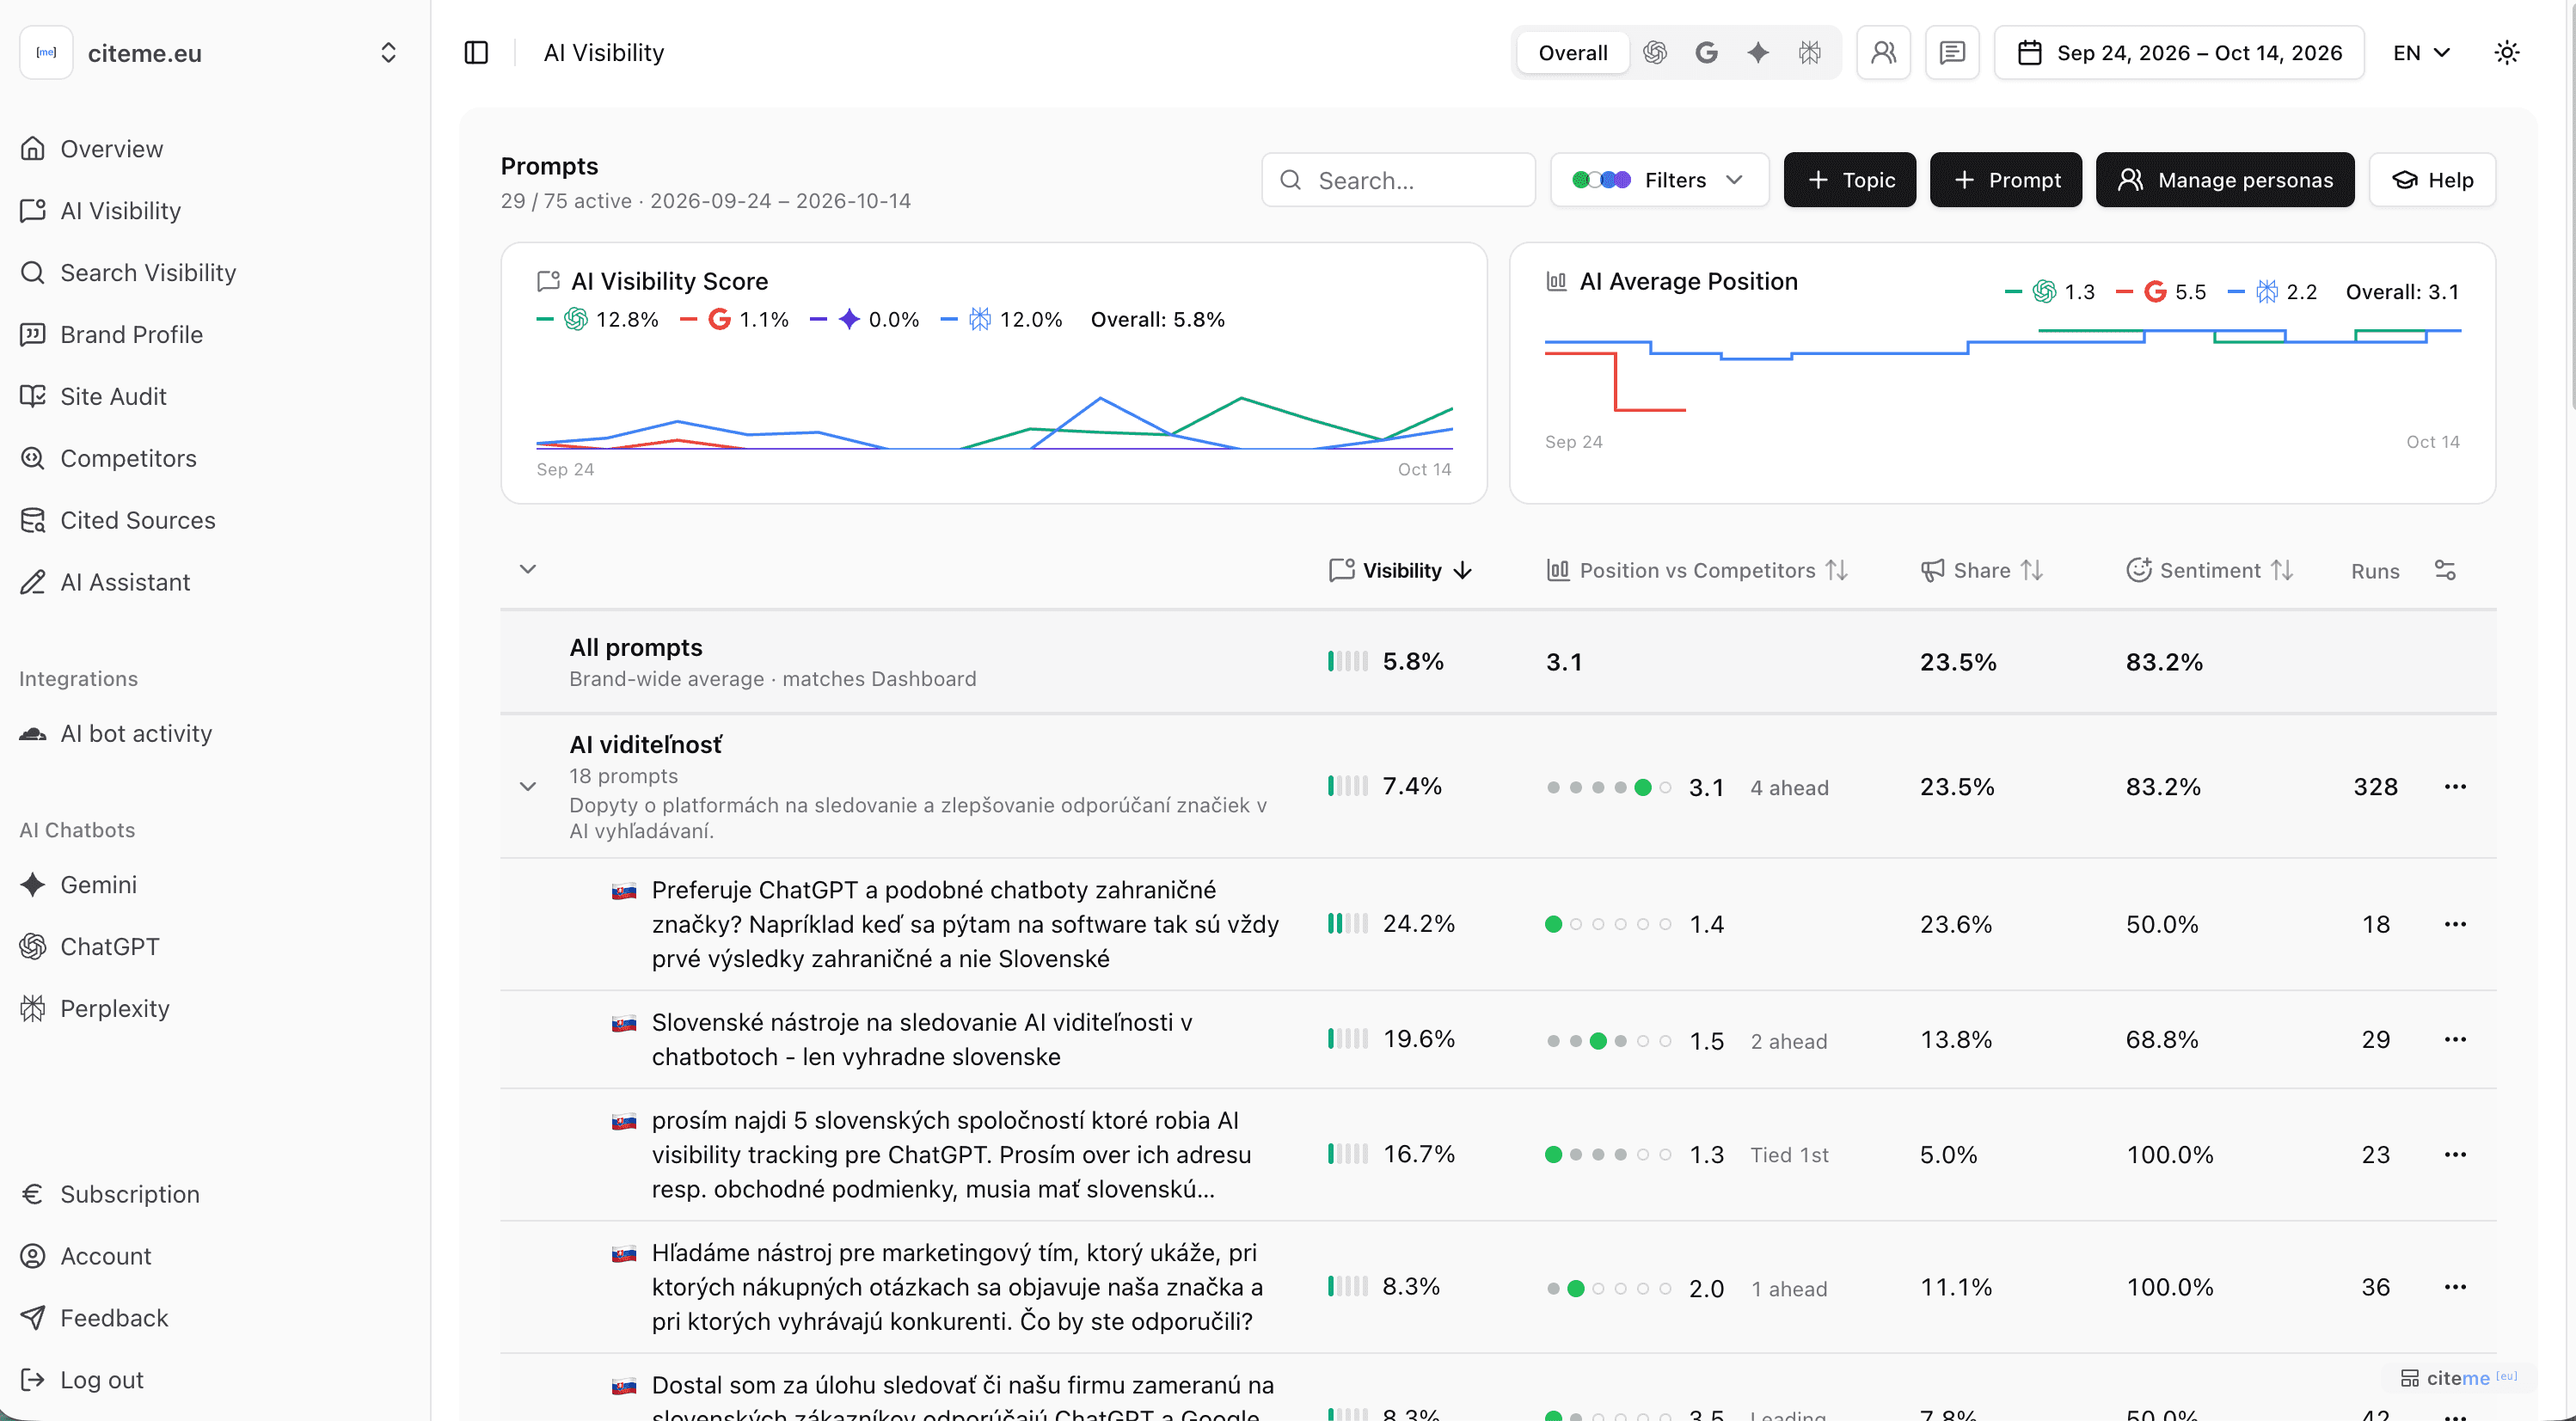Viewport: 2576px width, 1421px height.
Task: Open the Filters dropdown
Action: point(1659,180)
